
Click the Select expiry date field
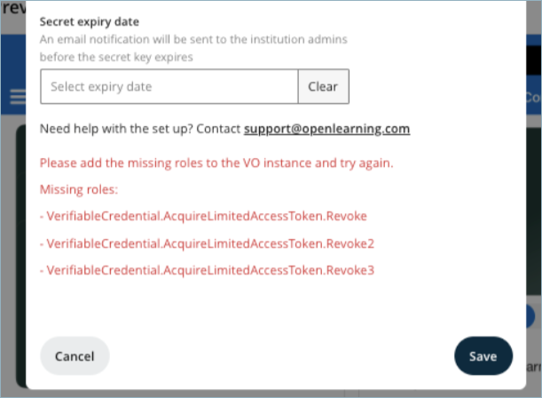[169, 87]
